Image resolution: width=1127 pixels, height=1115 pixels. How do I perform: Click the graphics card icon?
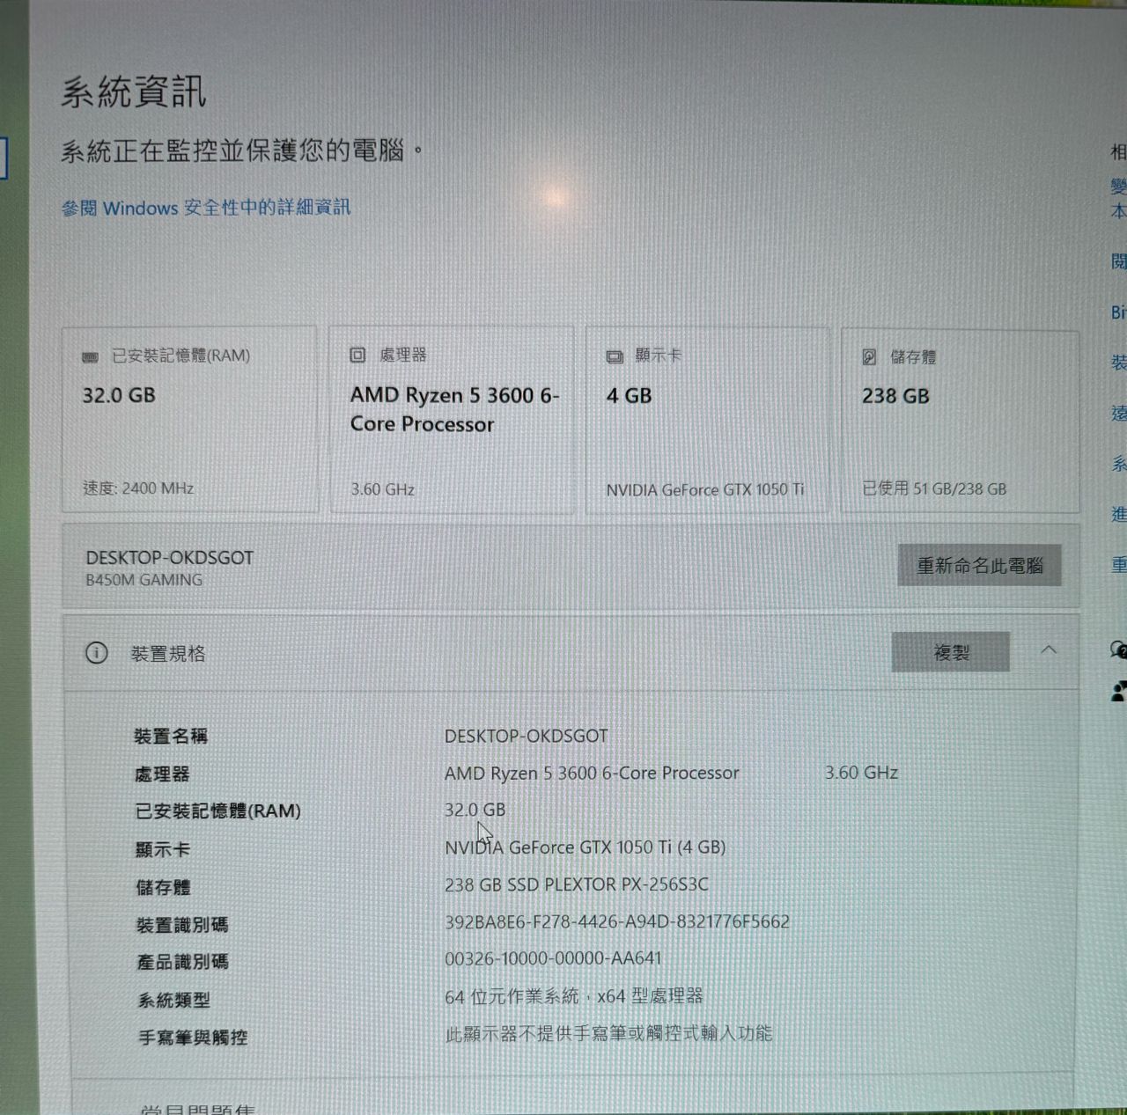[x=615, y=356]
